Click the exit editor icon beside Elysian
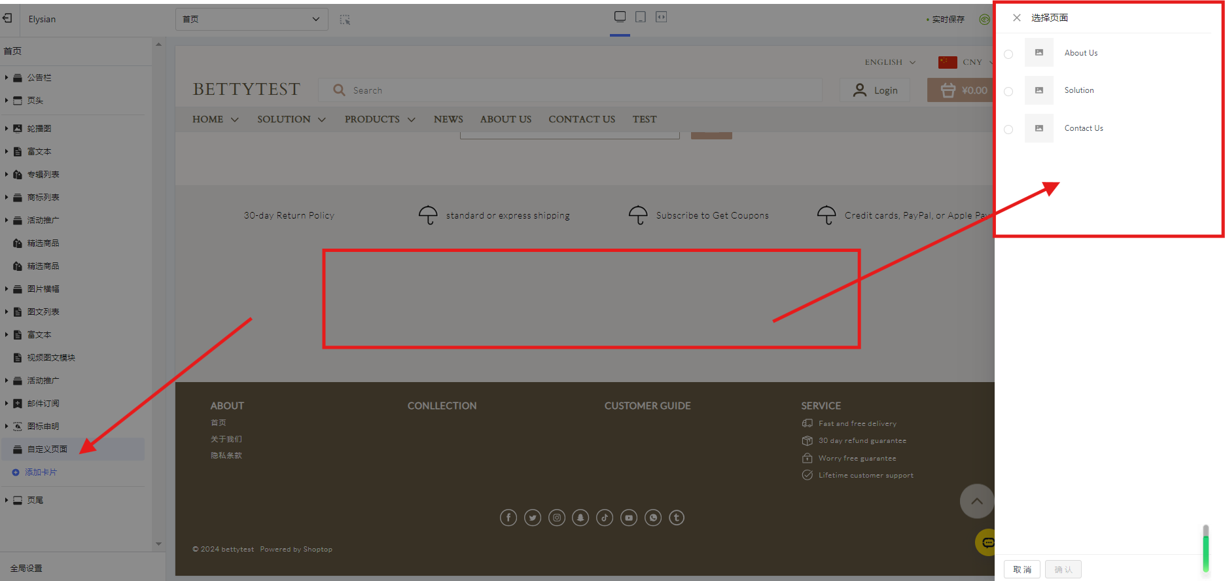Viewport: 1225px width, 581px height. point(8,19)
